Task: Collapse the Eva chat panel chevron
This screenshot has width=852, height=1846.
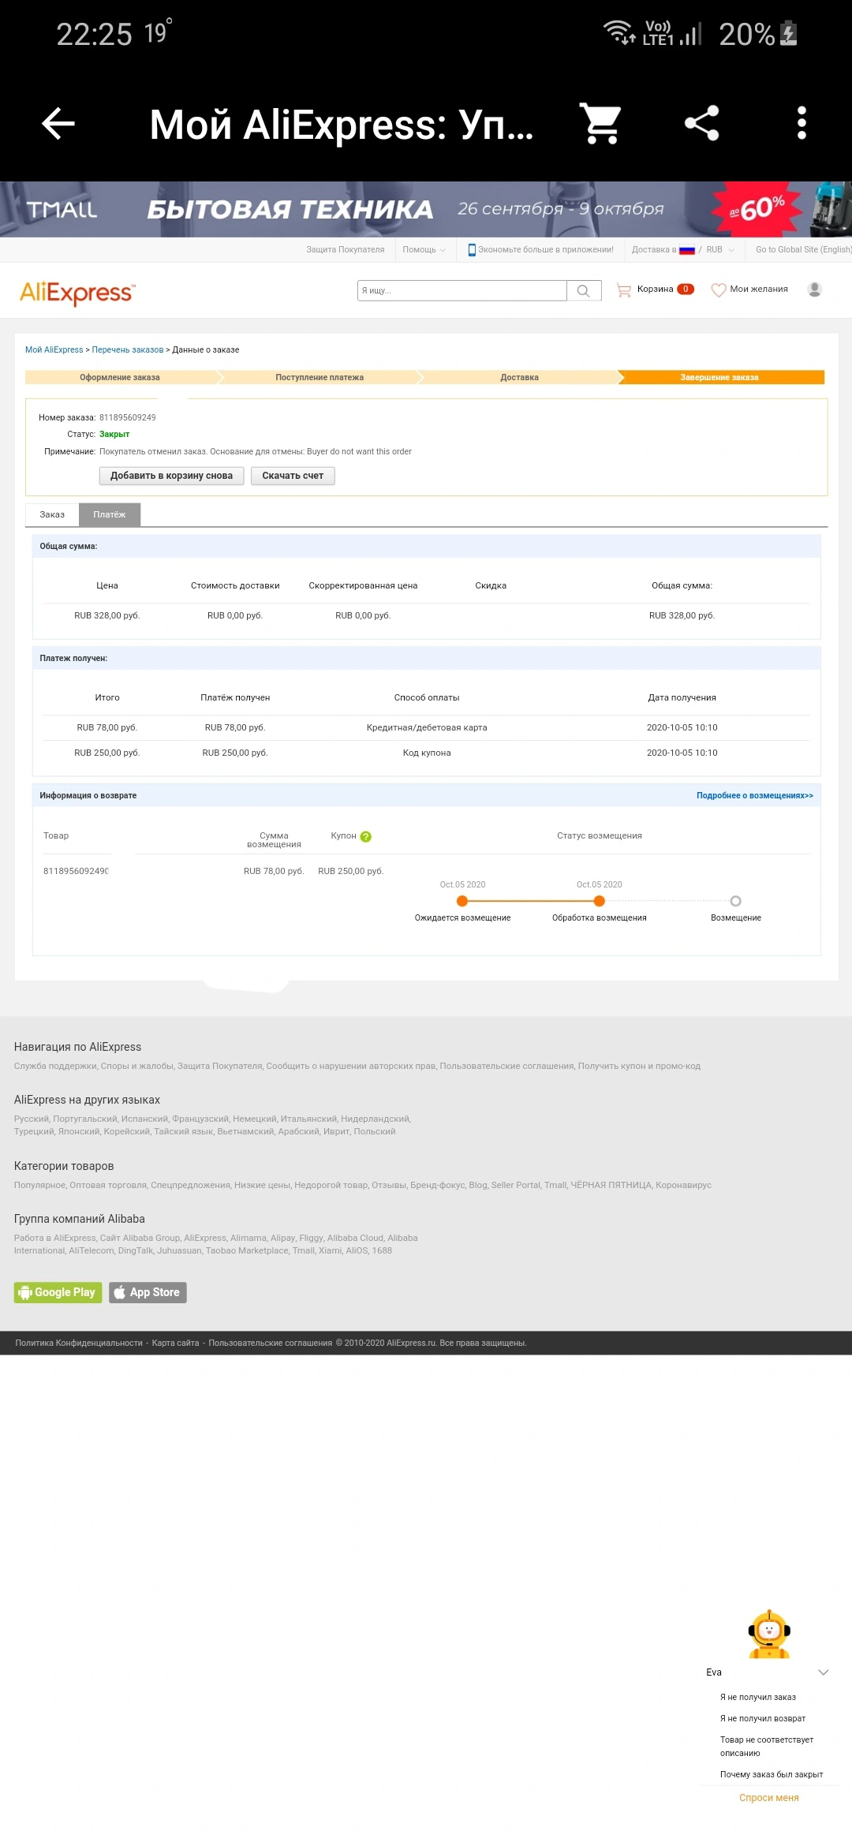Action: pos(823,1672)
